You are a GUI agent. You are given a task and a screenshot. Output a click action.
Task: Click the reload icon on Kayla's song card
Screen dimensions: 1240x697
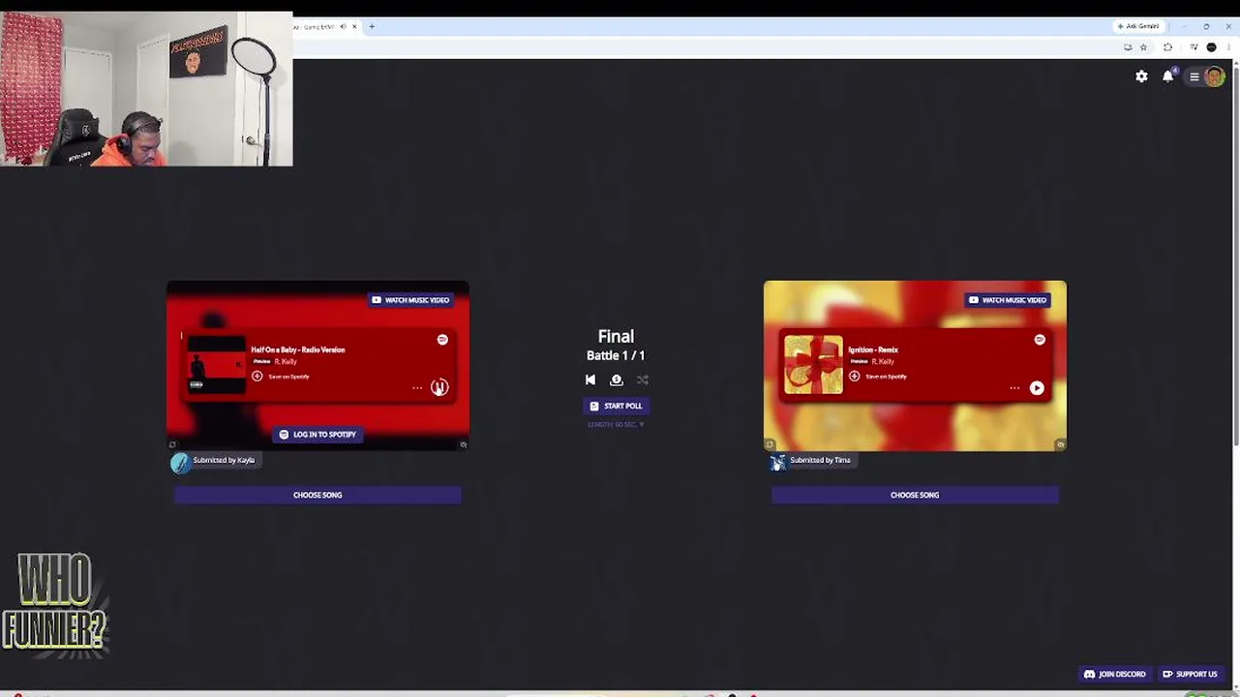(172, 445)
